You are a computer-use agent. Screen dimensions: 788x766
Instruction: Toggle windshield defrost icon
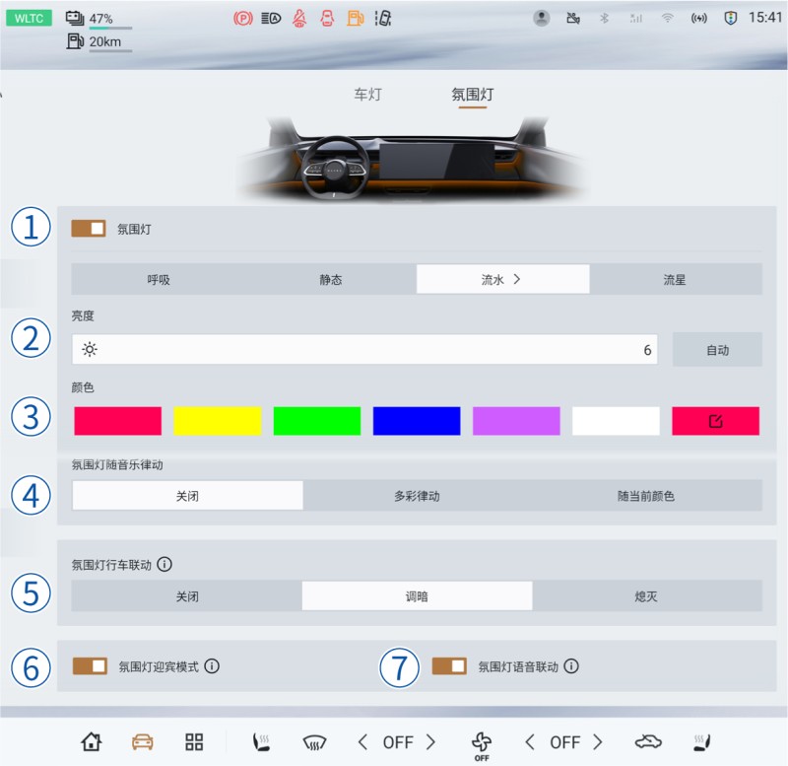(x=315, y=742)
